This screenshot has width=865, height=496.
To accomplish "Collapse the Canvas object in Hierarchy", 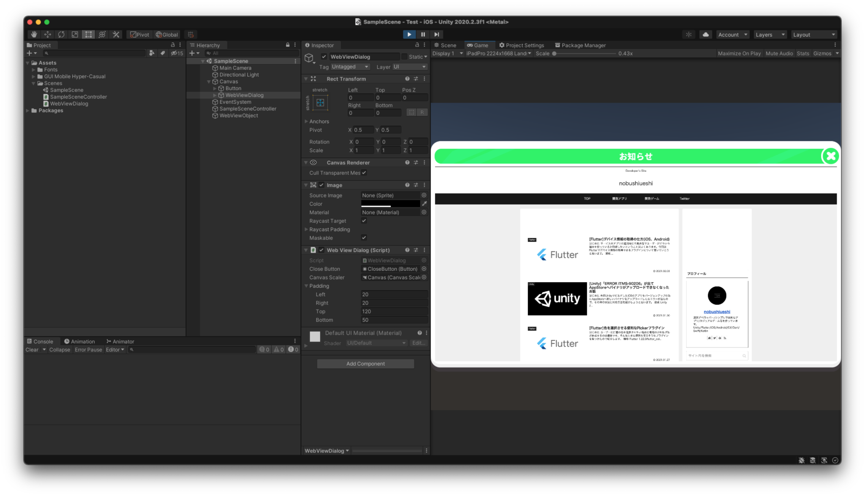I will pos(208,81).
